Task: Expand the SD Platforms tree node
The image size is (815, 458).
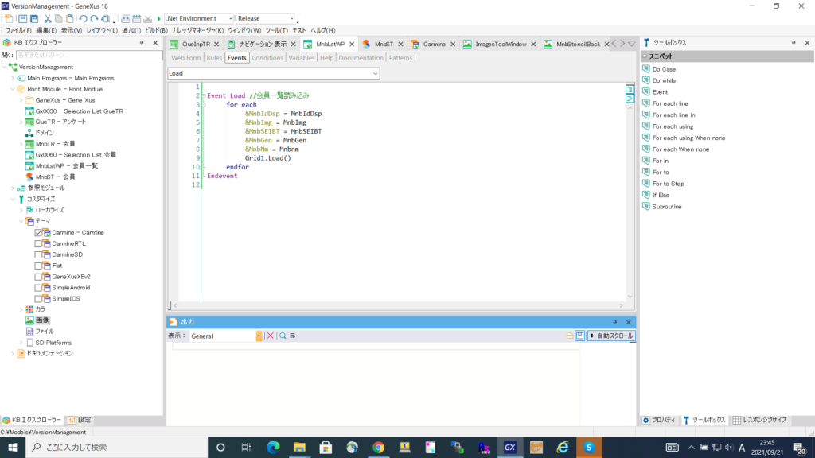Action: point(21,343)
